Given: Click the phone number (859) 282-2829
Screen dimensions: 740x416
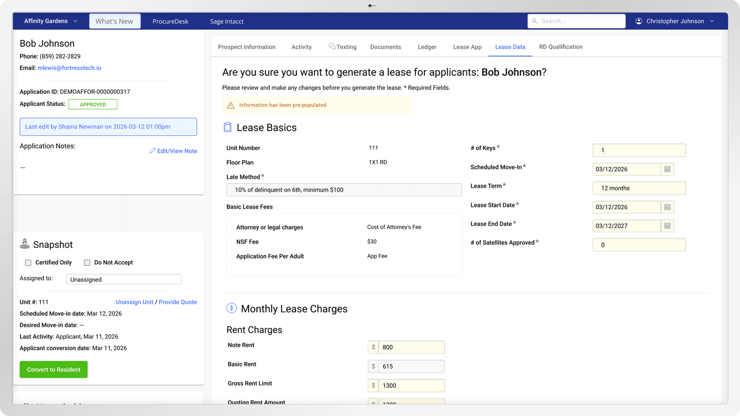Looking at the screenshot, I should point(60,57).
